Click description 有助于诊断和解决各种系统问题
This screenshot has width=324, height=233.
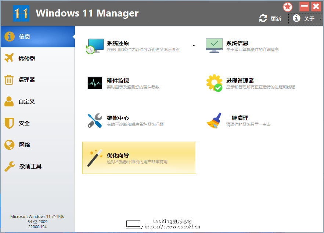[135, 124]
